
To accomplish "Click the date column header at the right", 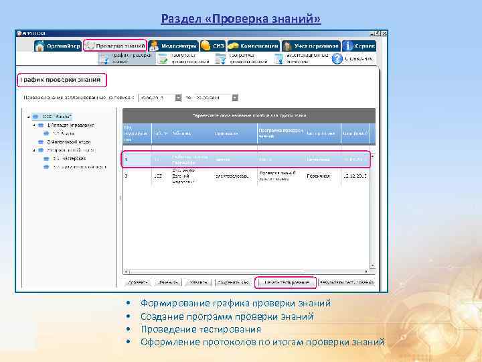I will click(x=355, y=133).
